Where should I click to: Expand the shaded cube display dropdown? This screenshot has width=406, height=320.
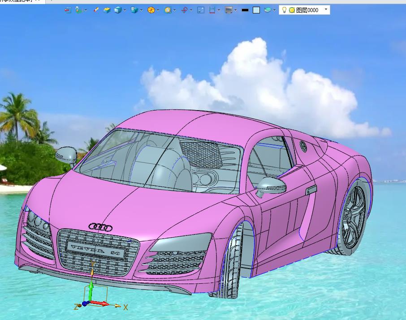[x=125, y=10]
